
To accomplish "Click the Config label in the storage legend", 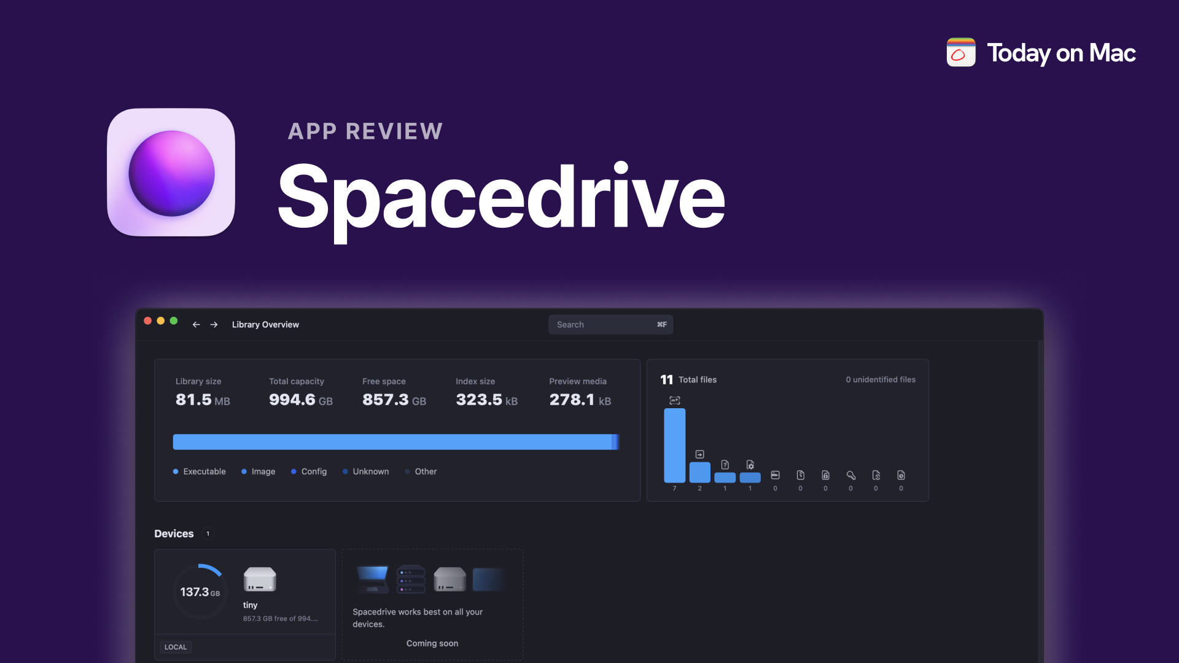I will [x=314, y=471].
